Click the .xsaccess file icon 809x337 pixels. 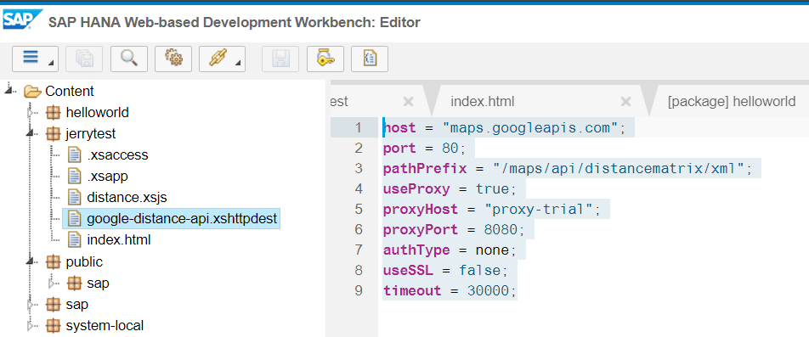pos(76,154)
